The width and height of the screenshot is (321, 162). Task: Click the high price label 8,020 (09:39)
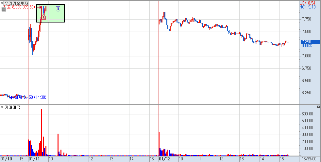point(20,7)
